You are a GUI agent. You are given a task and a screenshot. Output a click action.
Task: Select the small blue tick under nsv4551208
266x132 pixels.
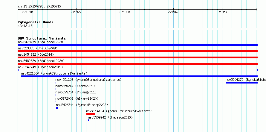click(x=56, y=83)
